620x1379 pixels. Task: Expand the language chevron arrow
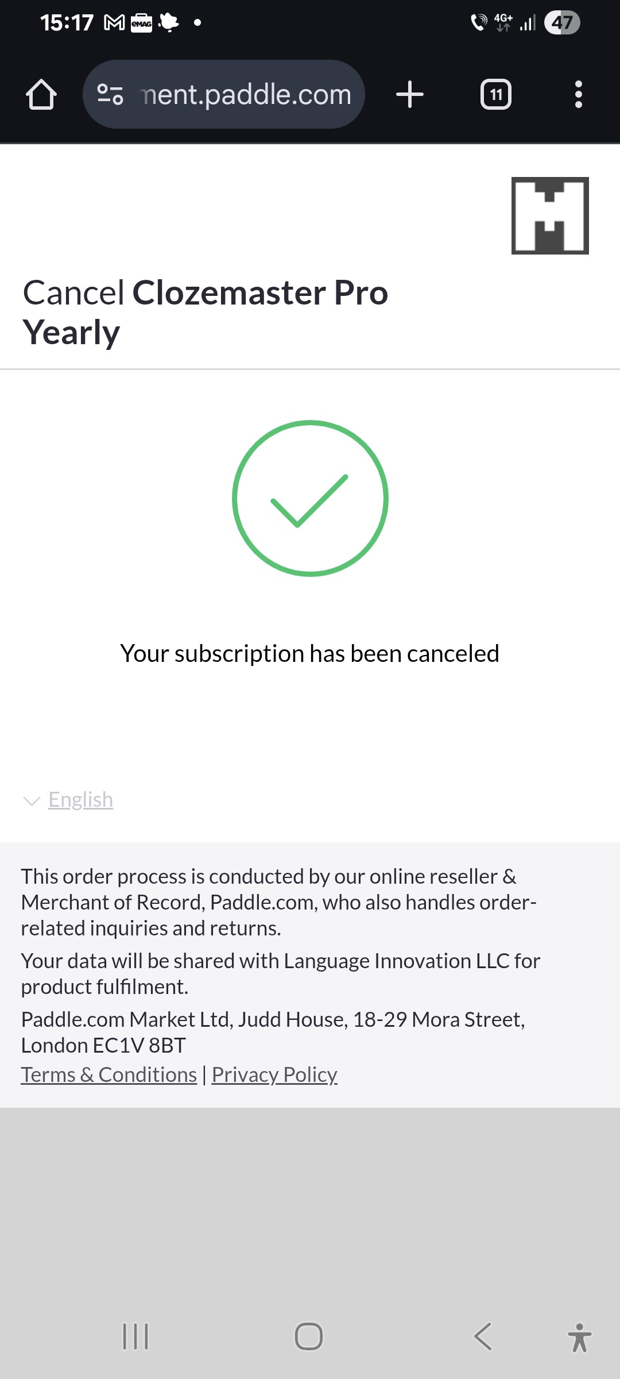coord(31,800)
